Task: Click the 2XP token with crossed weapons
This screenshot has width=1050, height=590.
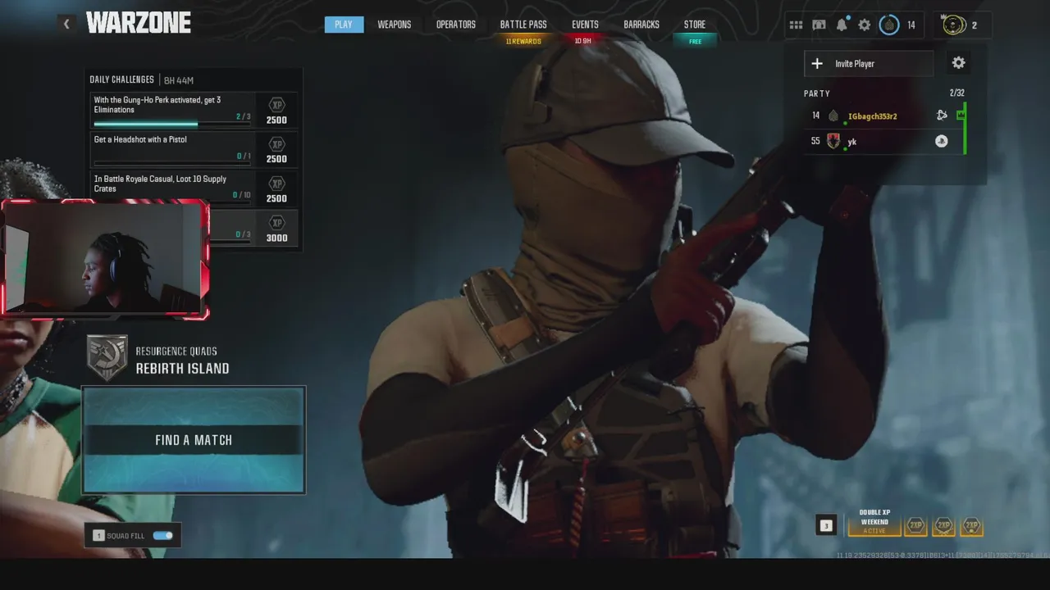Action: tap(943, 526)
